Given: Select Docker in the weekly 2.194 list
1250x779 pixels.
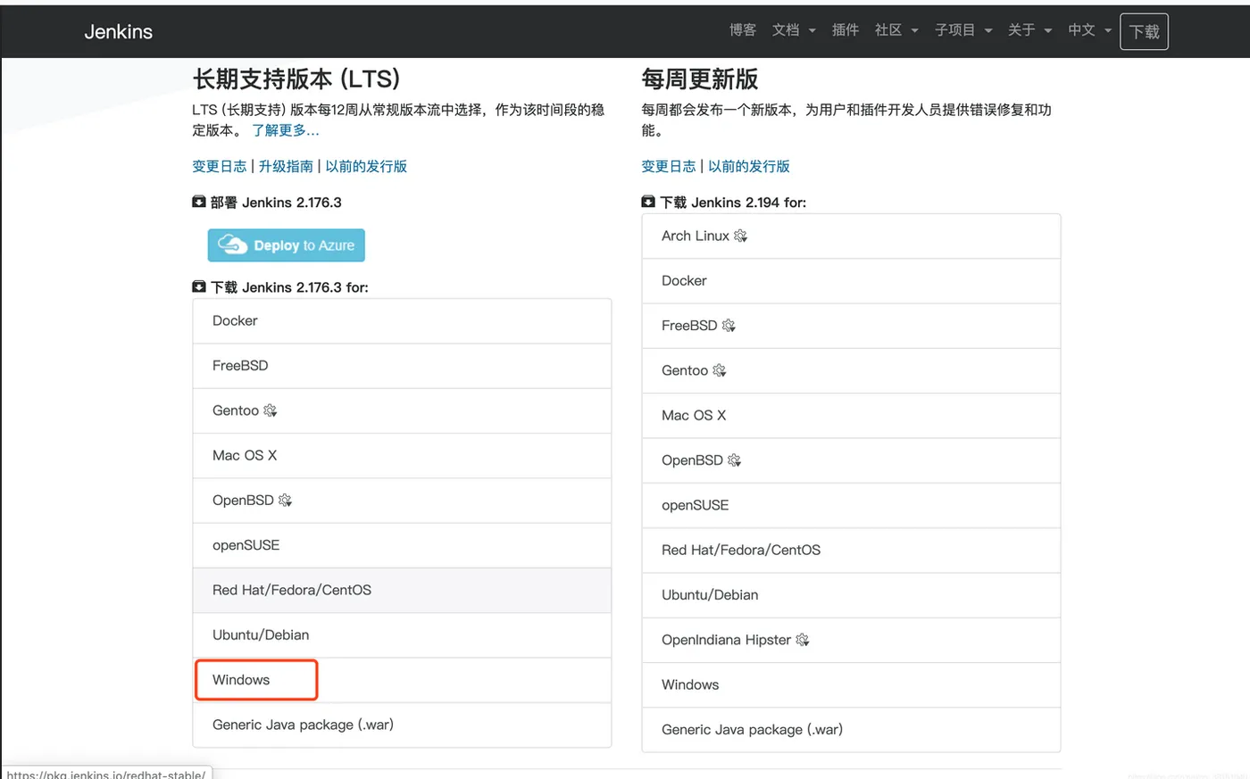Looking at the screenshot, I should (x=851, y=281).
